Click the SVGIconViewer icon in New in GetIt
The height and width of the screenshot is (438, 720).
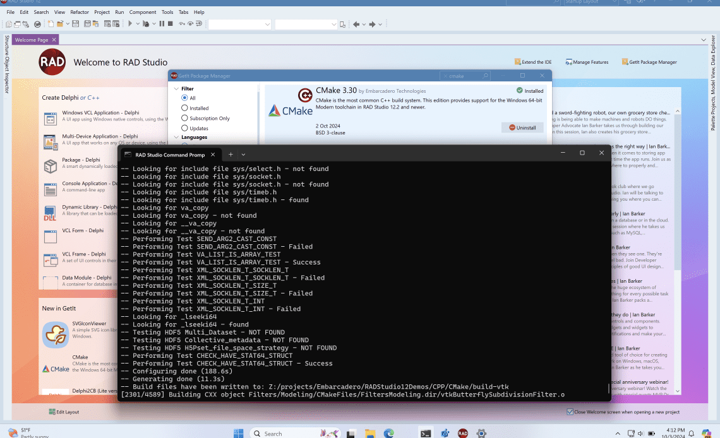56,334
